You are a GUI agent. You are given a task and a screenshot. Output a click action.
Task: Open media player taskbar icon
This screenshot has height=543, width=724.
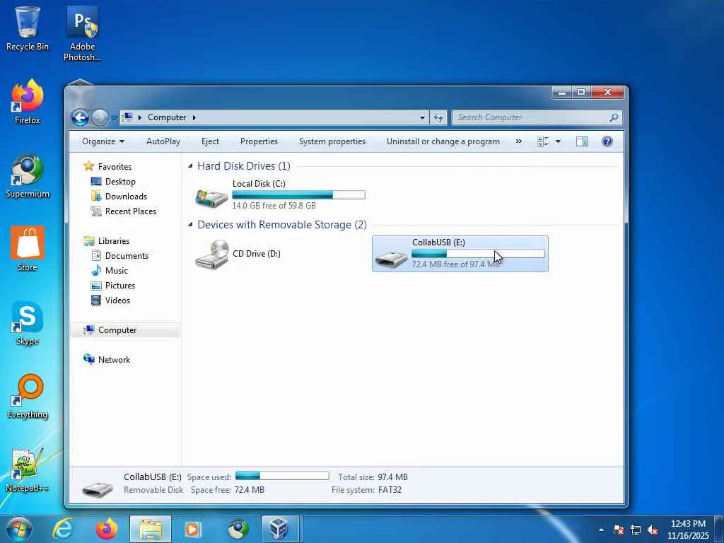click(x=192, y=529)
